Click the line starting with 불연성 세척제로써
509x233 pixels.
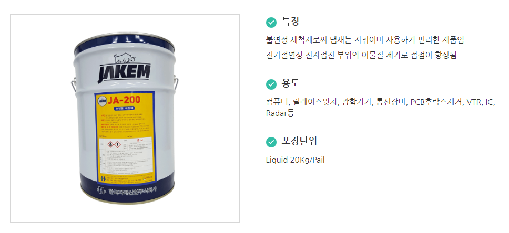[x=365, y=40]
